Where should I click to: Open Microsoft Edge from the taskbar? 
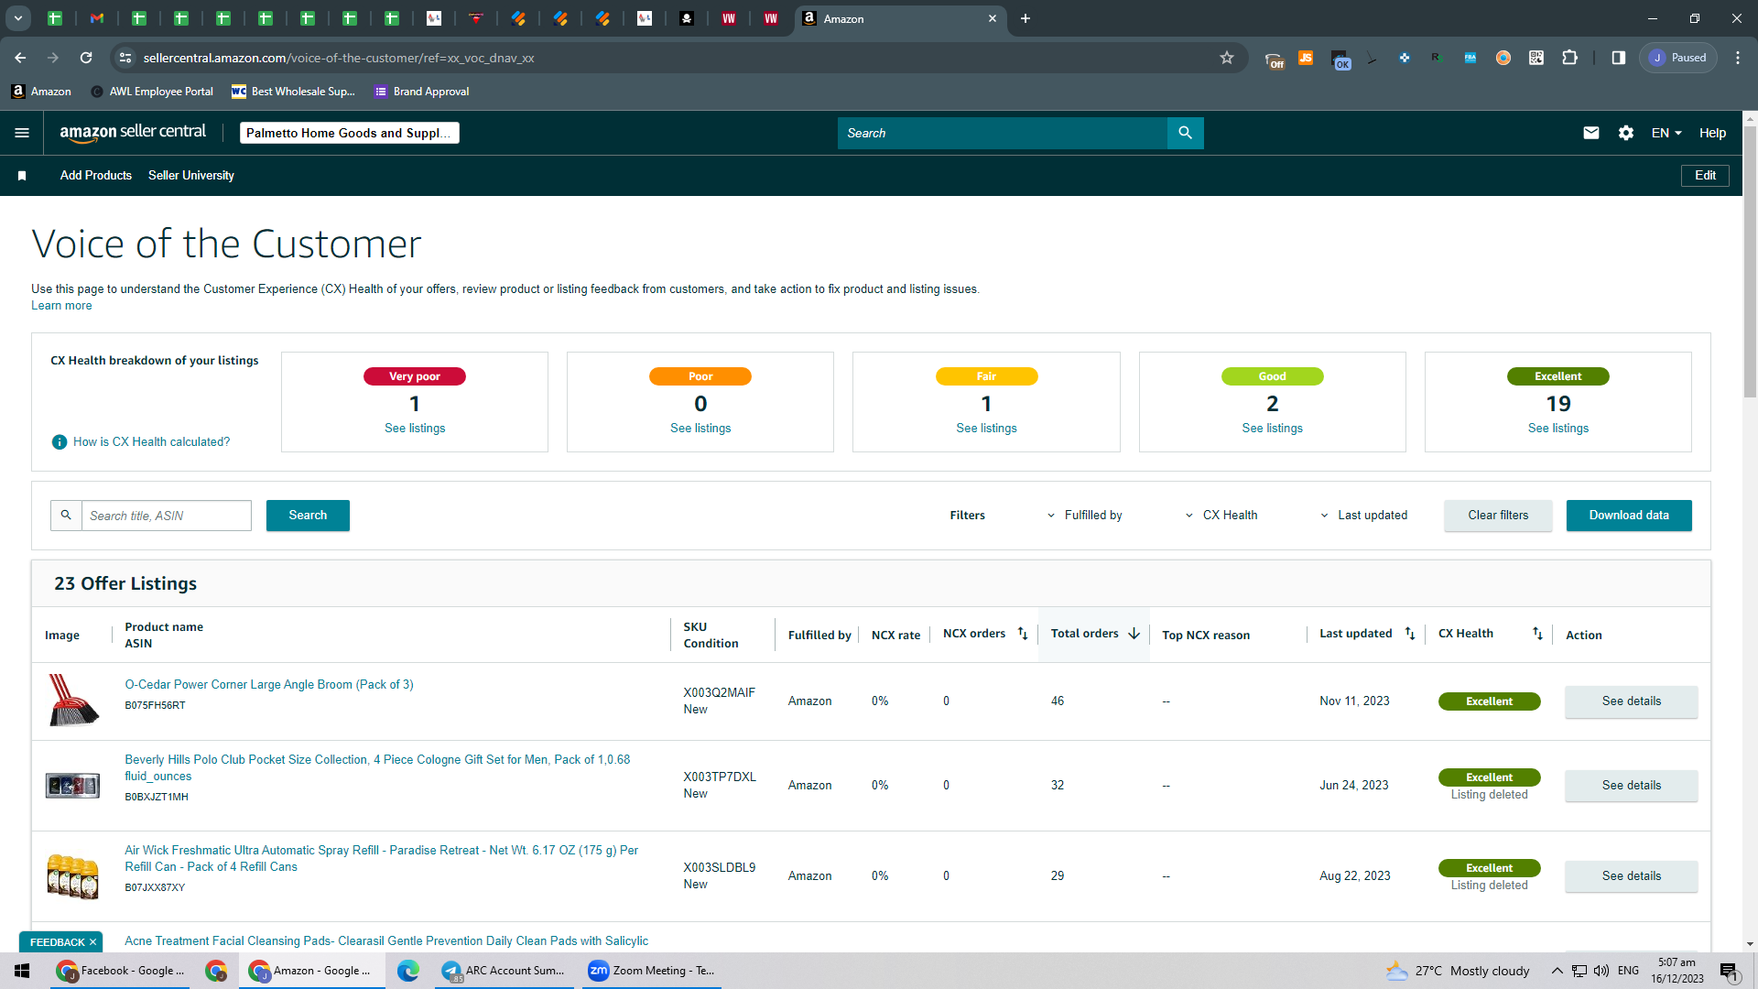(408, 971)
